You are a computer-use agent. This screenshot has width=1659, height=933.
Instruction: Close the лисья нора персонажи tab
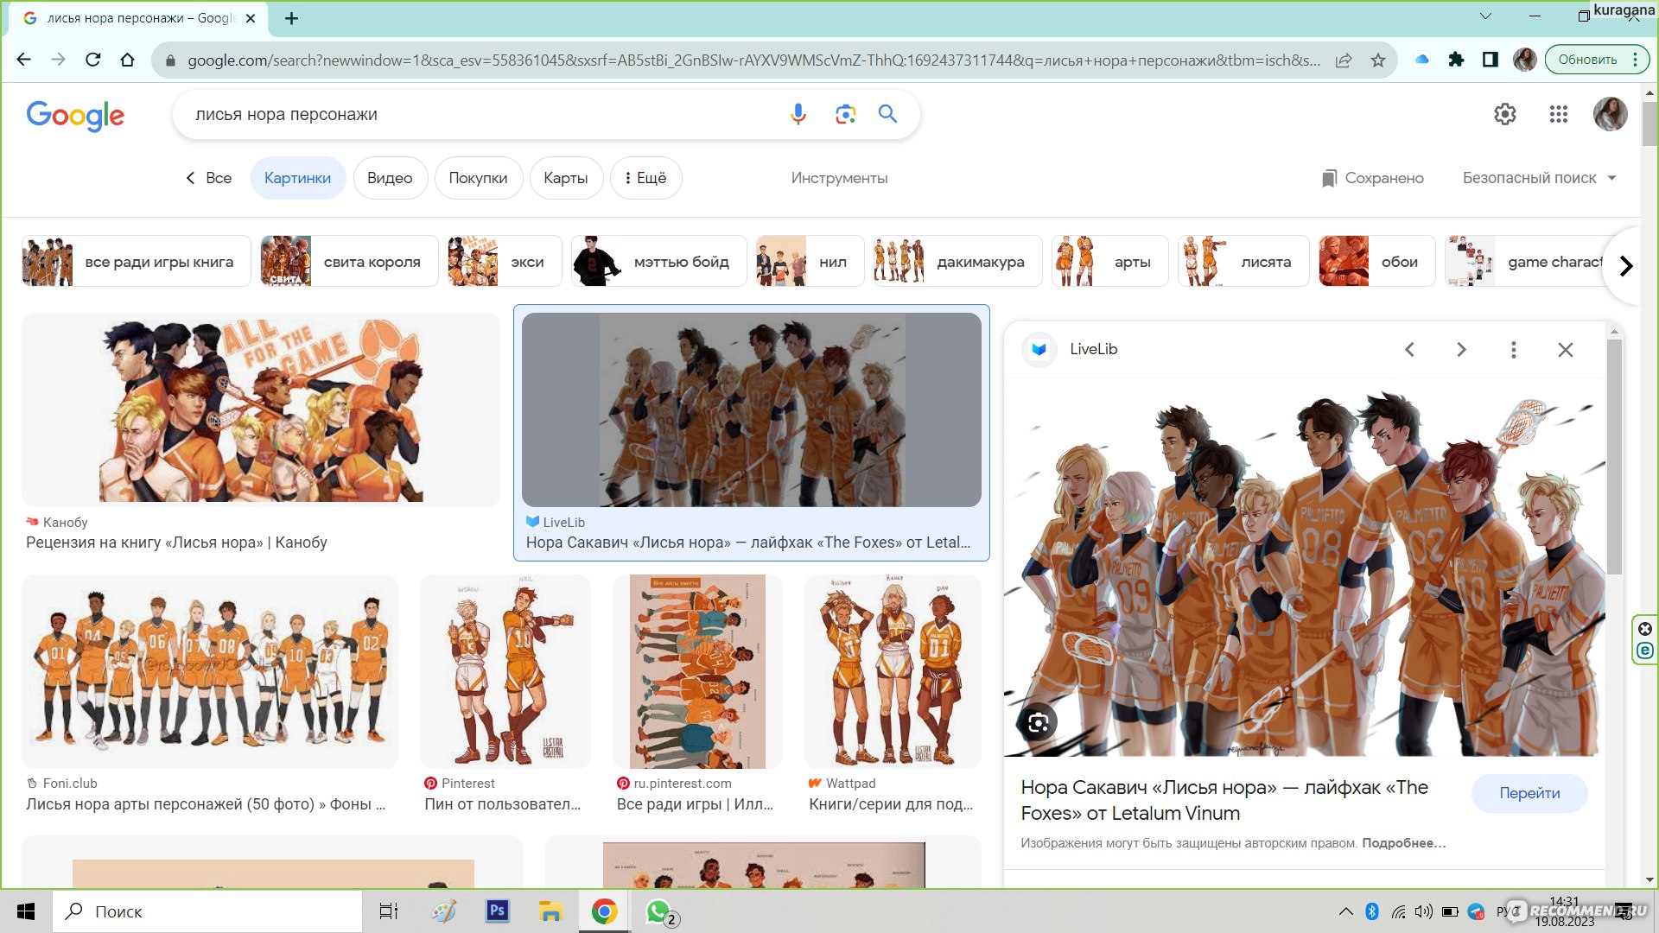(x=251, y=18)
